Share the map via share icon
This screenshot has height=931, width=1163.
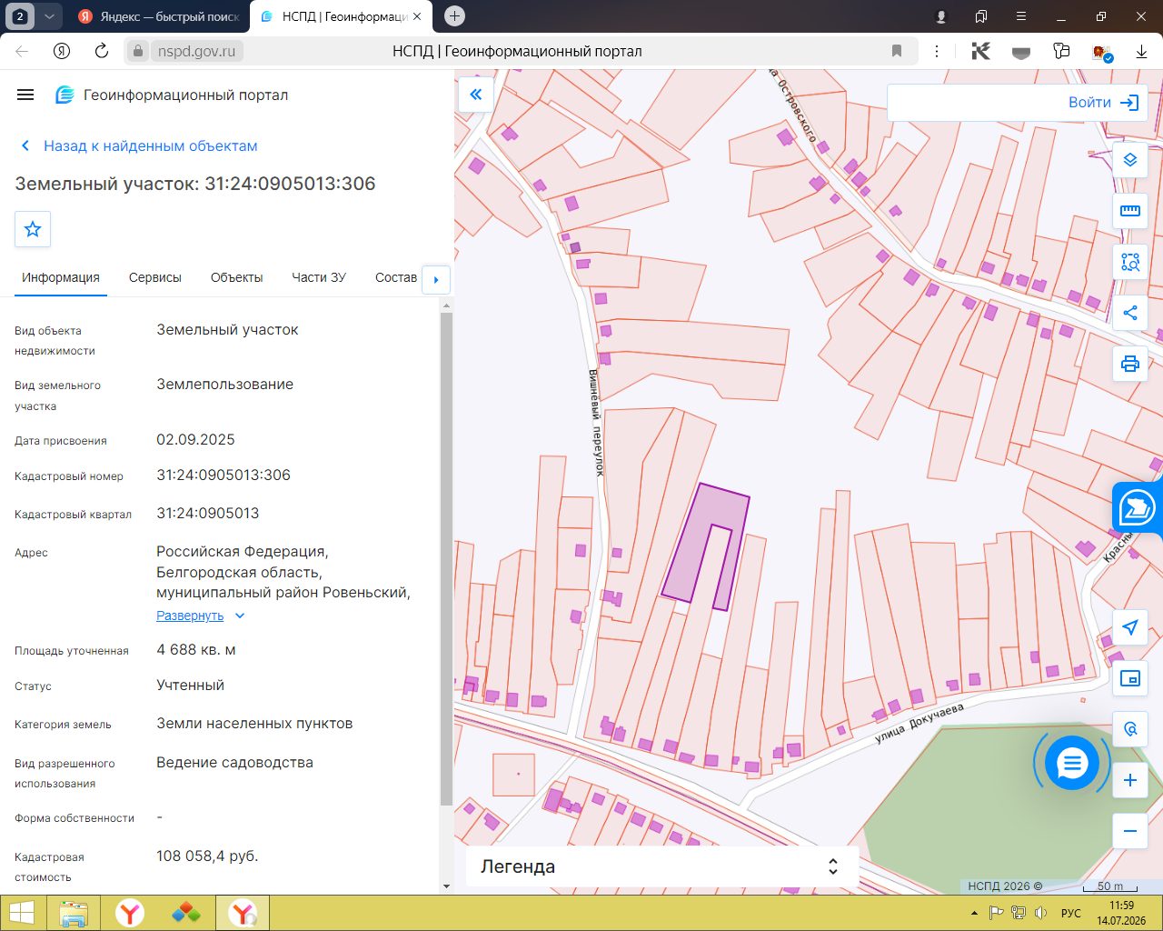click(1130, 313)
